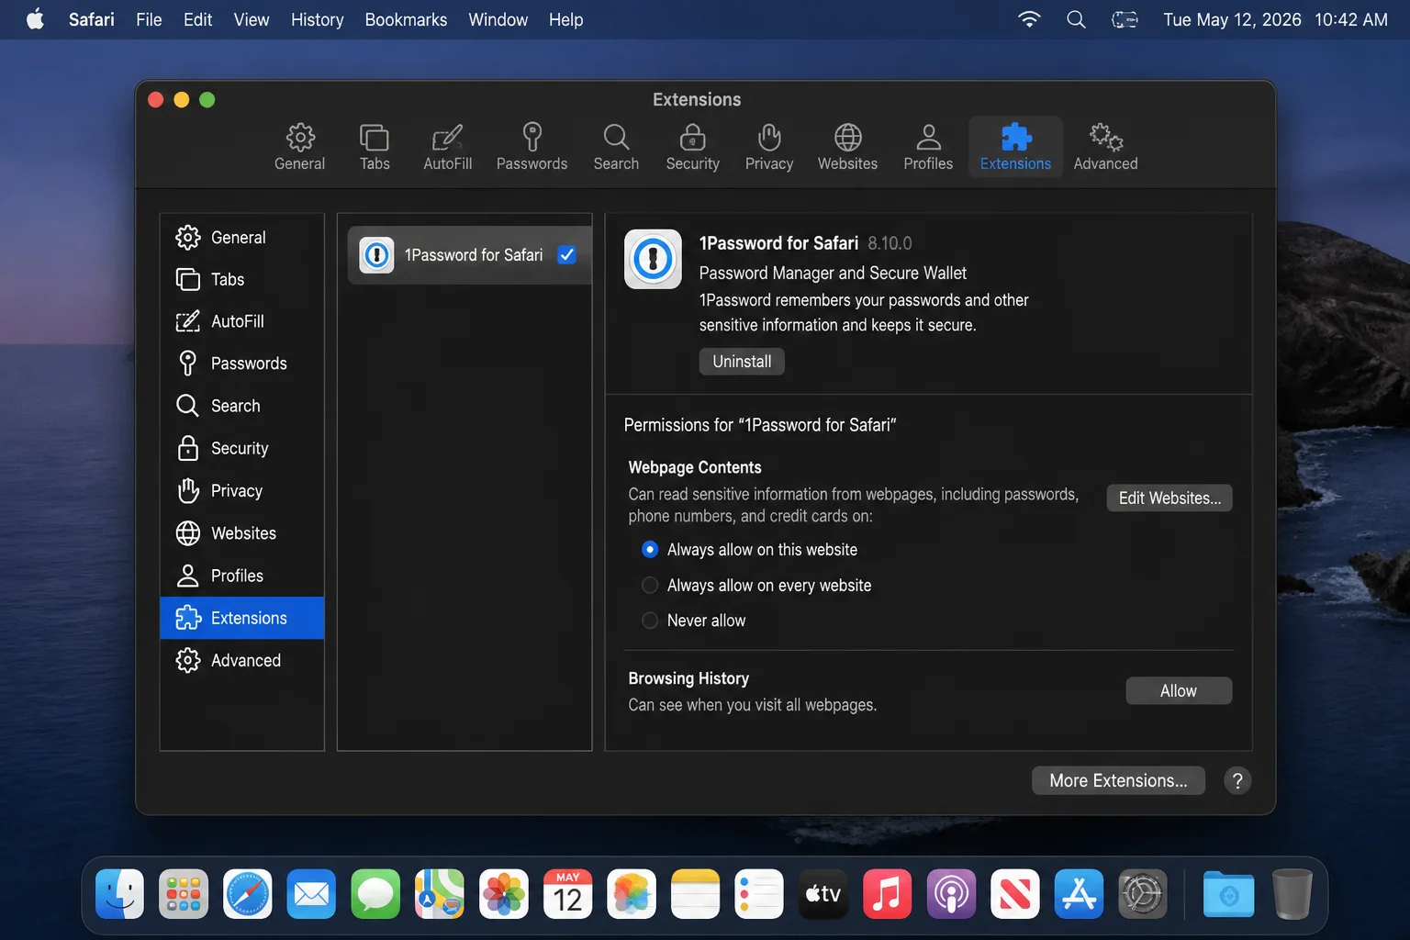Open Profiles preferences in the top toolbar
The width and height of the screenshot is (1410, 940).
928,147
